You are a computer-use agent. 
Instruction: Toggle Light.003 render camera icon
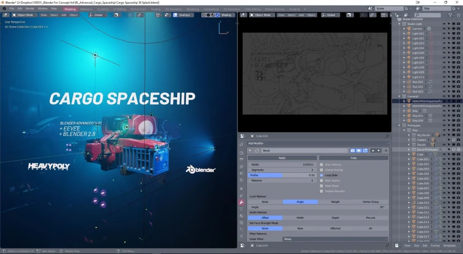[x=458, y=43]
